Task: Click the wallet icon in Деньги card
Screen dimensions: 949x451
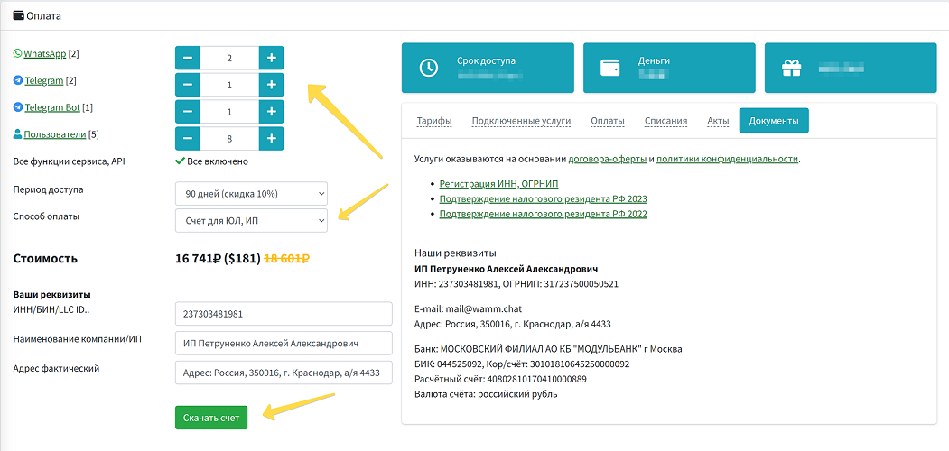Action: [609, 68]
